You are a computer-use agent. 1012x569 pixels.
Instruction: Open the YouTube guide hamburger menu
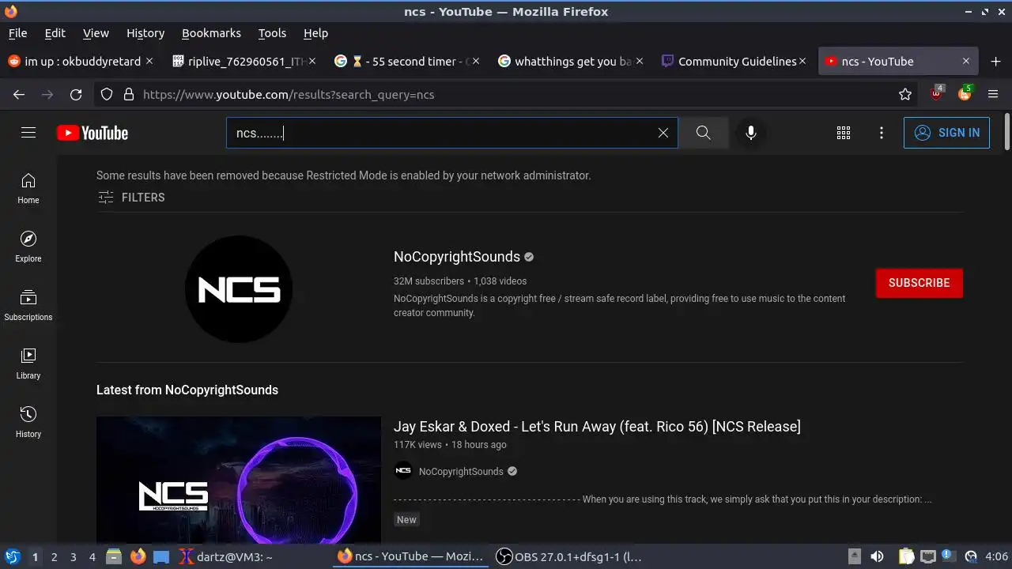pos(28,133)
